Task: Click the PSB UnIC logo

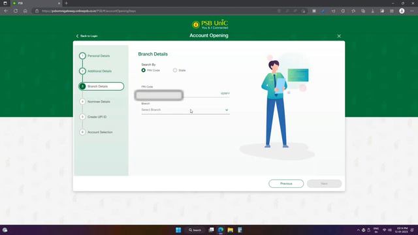Action: coord(210,25)
